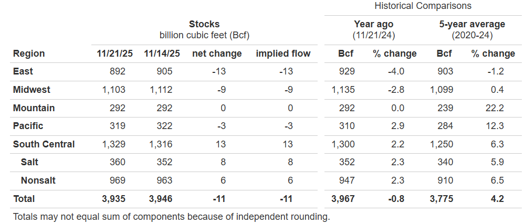The height and width of the screenshot is (224, 525).
Task: Click the independent rounding footnote text
Action: (x=171, y=216)
